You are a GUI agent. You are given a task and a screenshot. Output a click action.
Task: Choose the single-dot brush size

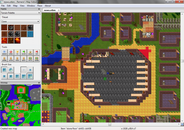(24, 70)
